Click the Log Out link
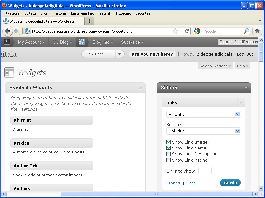Screen dimensions: 265x198 [x=245, y=54]
